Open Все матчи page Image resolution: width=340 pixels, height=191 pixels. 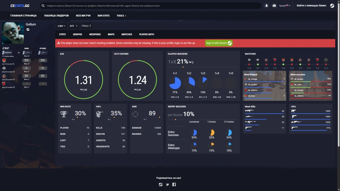pyautogui.click(x=83, y=16)
